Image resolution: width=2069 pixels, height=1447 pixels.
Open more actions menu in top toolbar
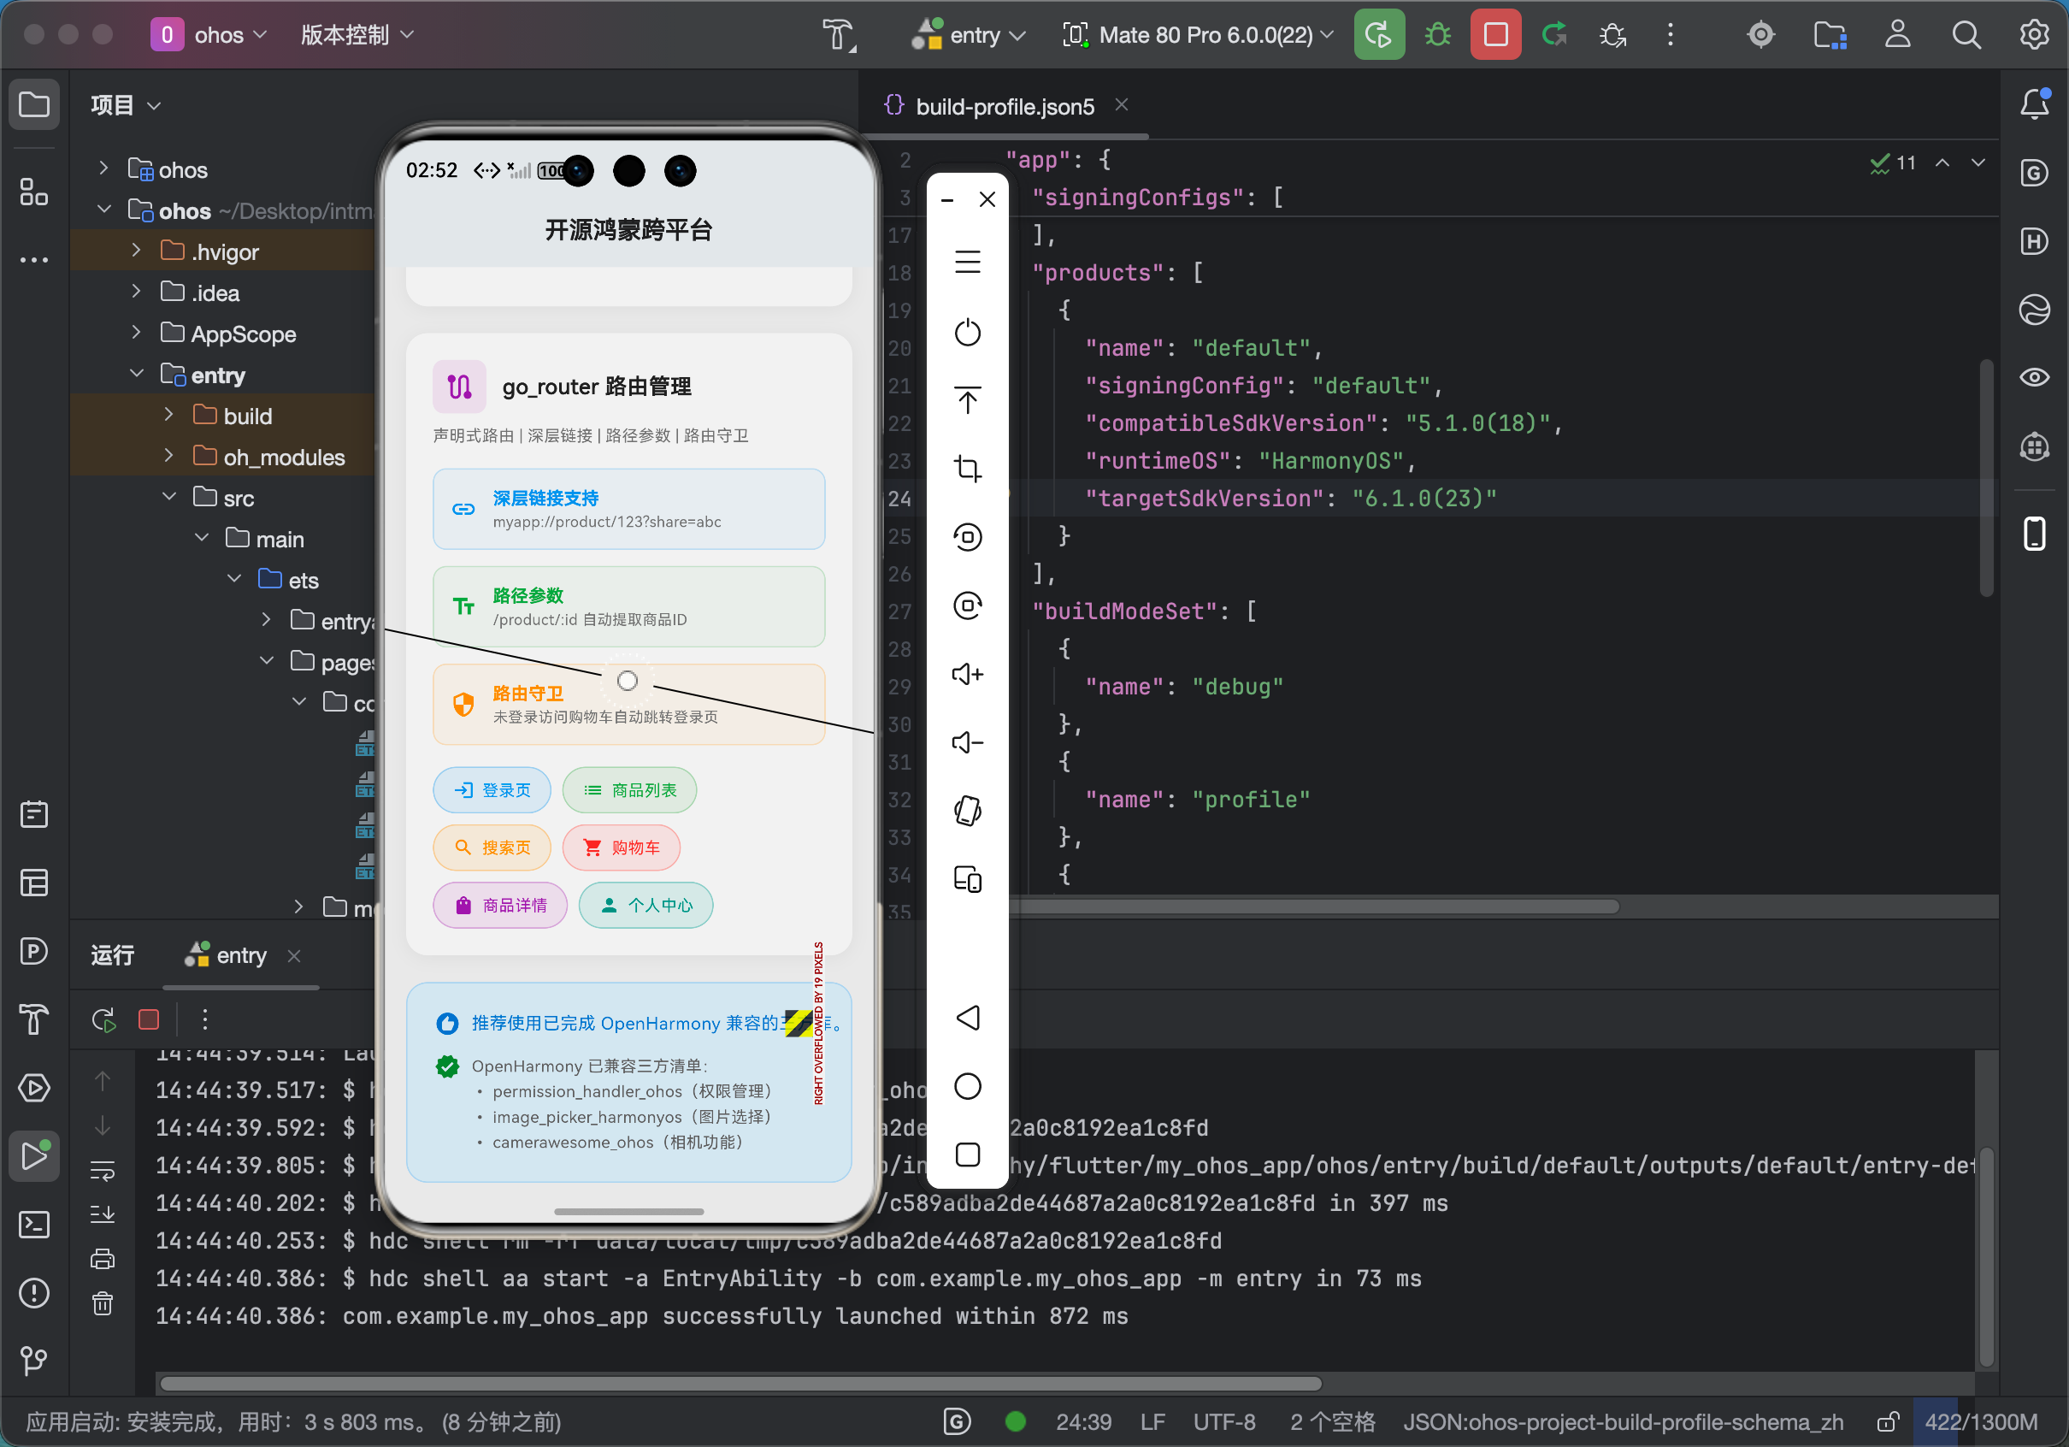click(x=1670, y=35)
